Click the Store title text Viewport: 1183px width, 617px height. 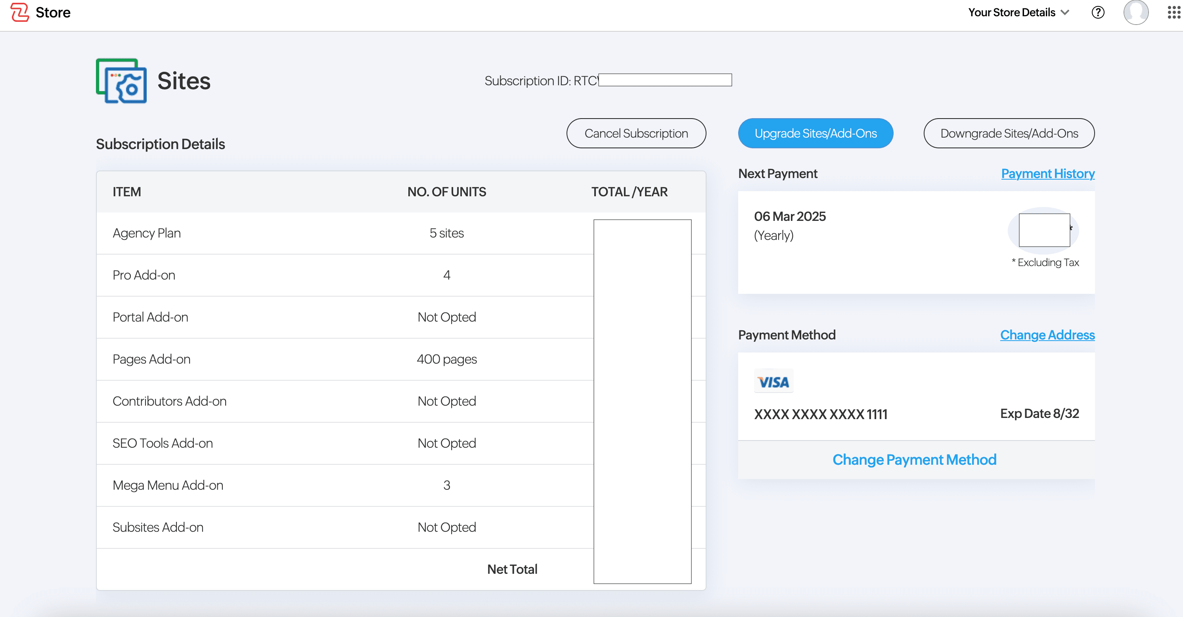coord(53,12)
